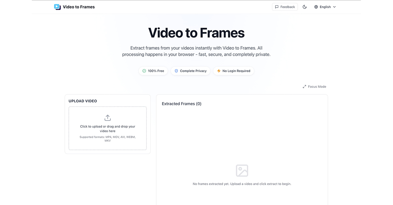This screenshot has width=393, height=205.
Task: Select the 100% Free badge
Action: pyautogui.click(x=153, y=71)
